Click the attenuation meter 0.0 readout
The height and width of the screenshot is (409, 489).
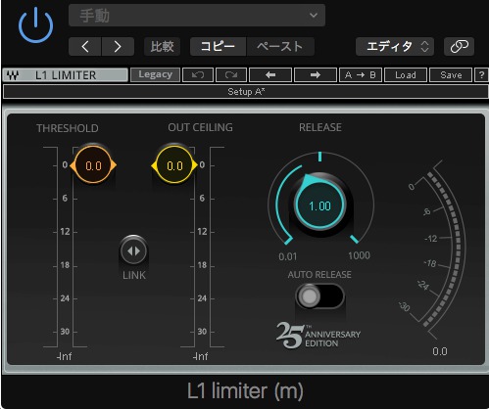[x=440, y=351]
